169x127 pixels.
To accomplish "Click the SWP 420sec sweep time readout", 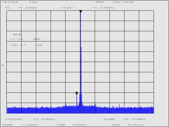I will click(x=128, y=125).
